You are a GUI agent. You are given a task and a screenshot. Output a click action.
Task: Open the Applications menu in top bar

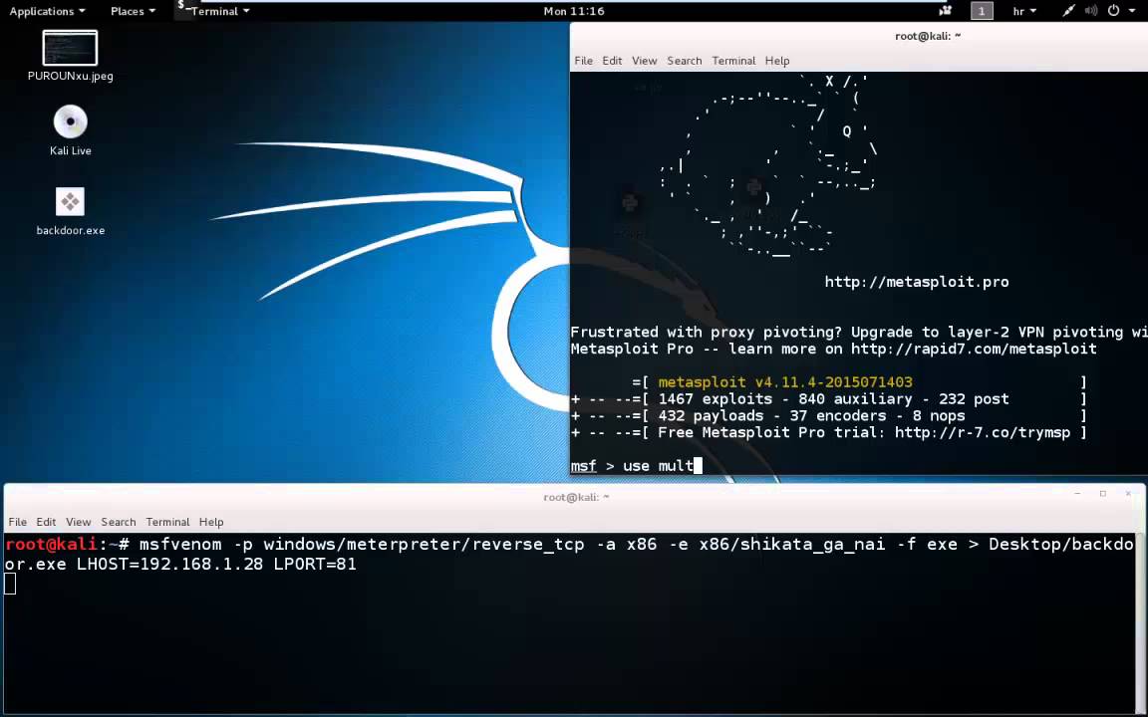pos(47,11)
